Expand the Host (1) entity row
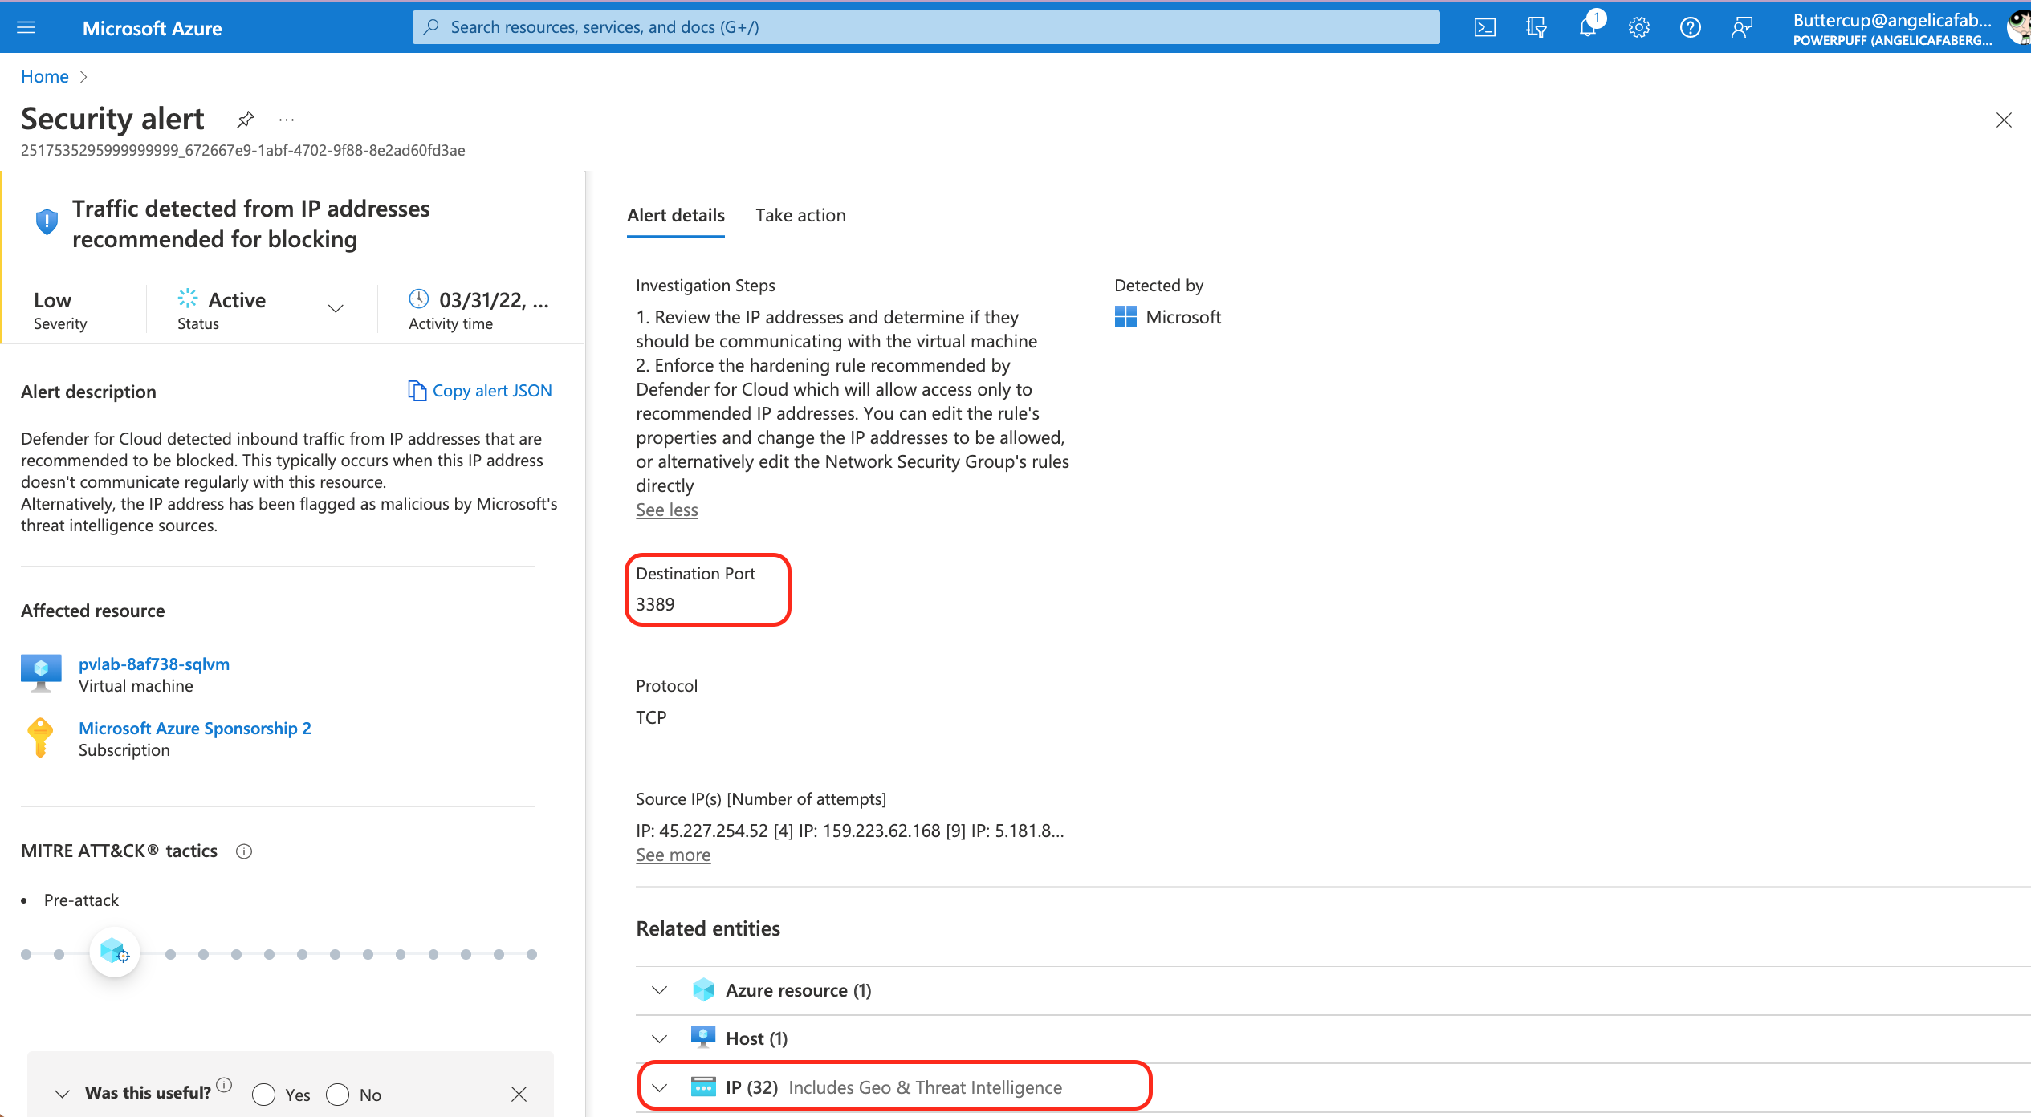2031x1117 pixels. tap(660, 1038)
